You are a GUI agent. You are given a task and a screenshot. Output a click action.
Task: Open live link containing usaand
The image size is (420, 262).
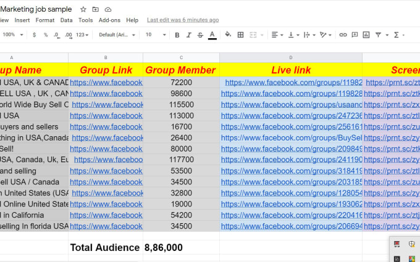[292, 105]
